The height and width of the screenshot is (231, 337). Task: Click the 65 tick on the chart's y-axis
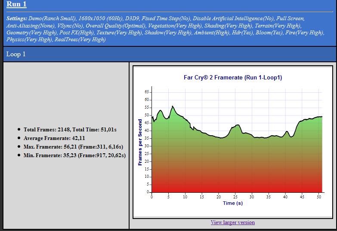pos(147,92)
